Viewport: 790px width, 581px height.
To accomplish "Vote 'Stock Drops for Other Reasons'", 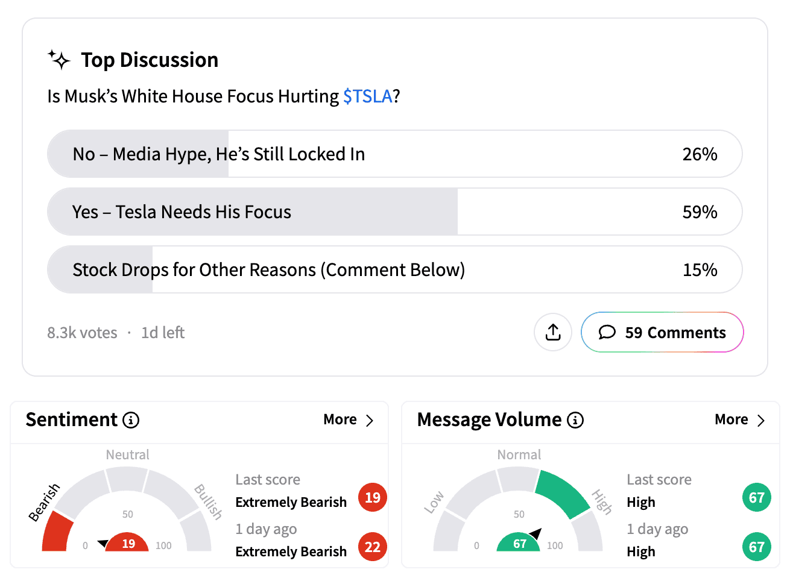I will coord(394,269).
